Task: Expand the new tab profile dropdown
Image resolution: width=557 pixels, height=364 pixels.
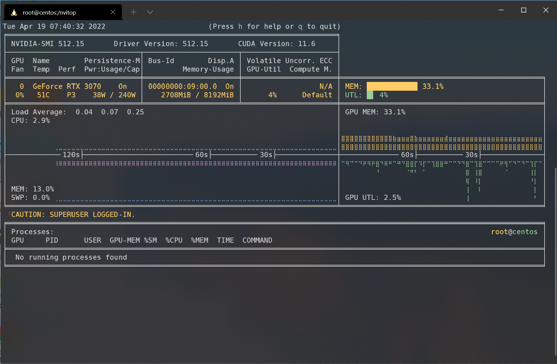Action: point(150,12)
